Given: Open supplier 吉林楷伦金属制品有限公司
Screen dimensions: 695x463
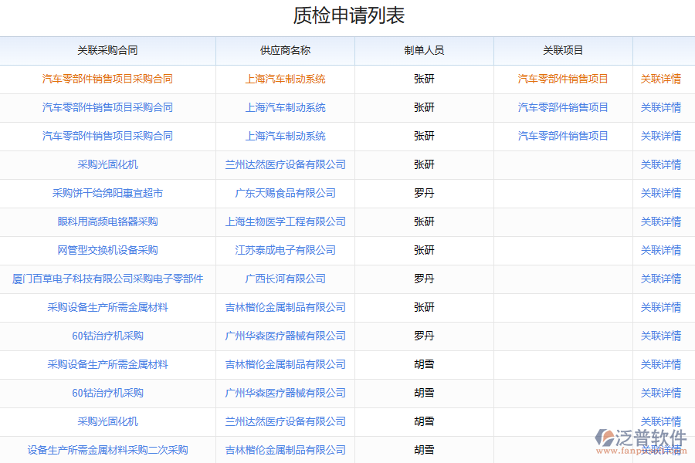Looking at the screenshot, I should tap(285, 307).
